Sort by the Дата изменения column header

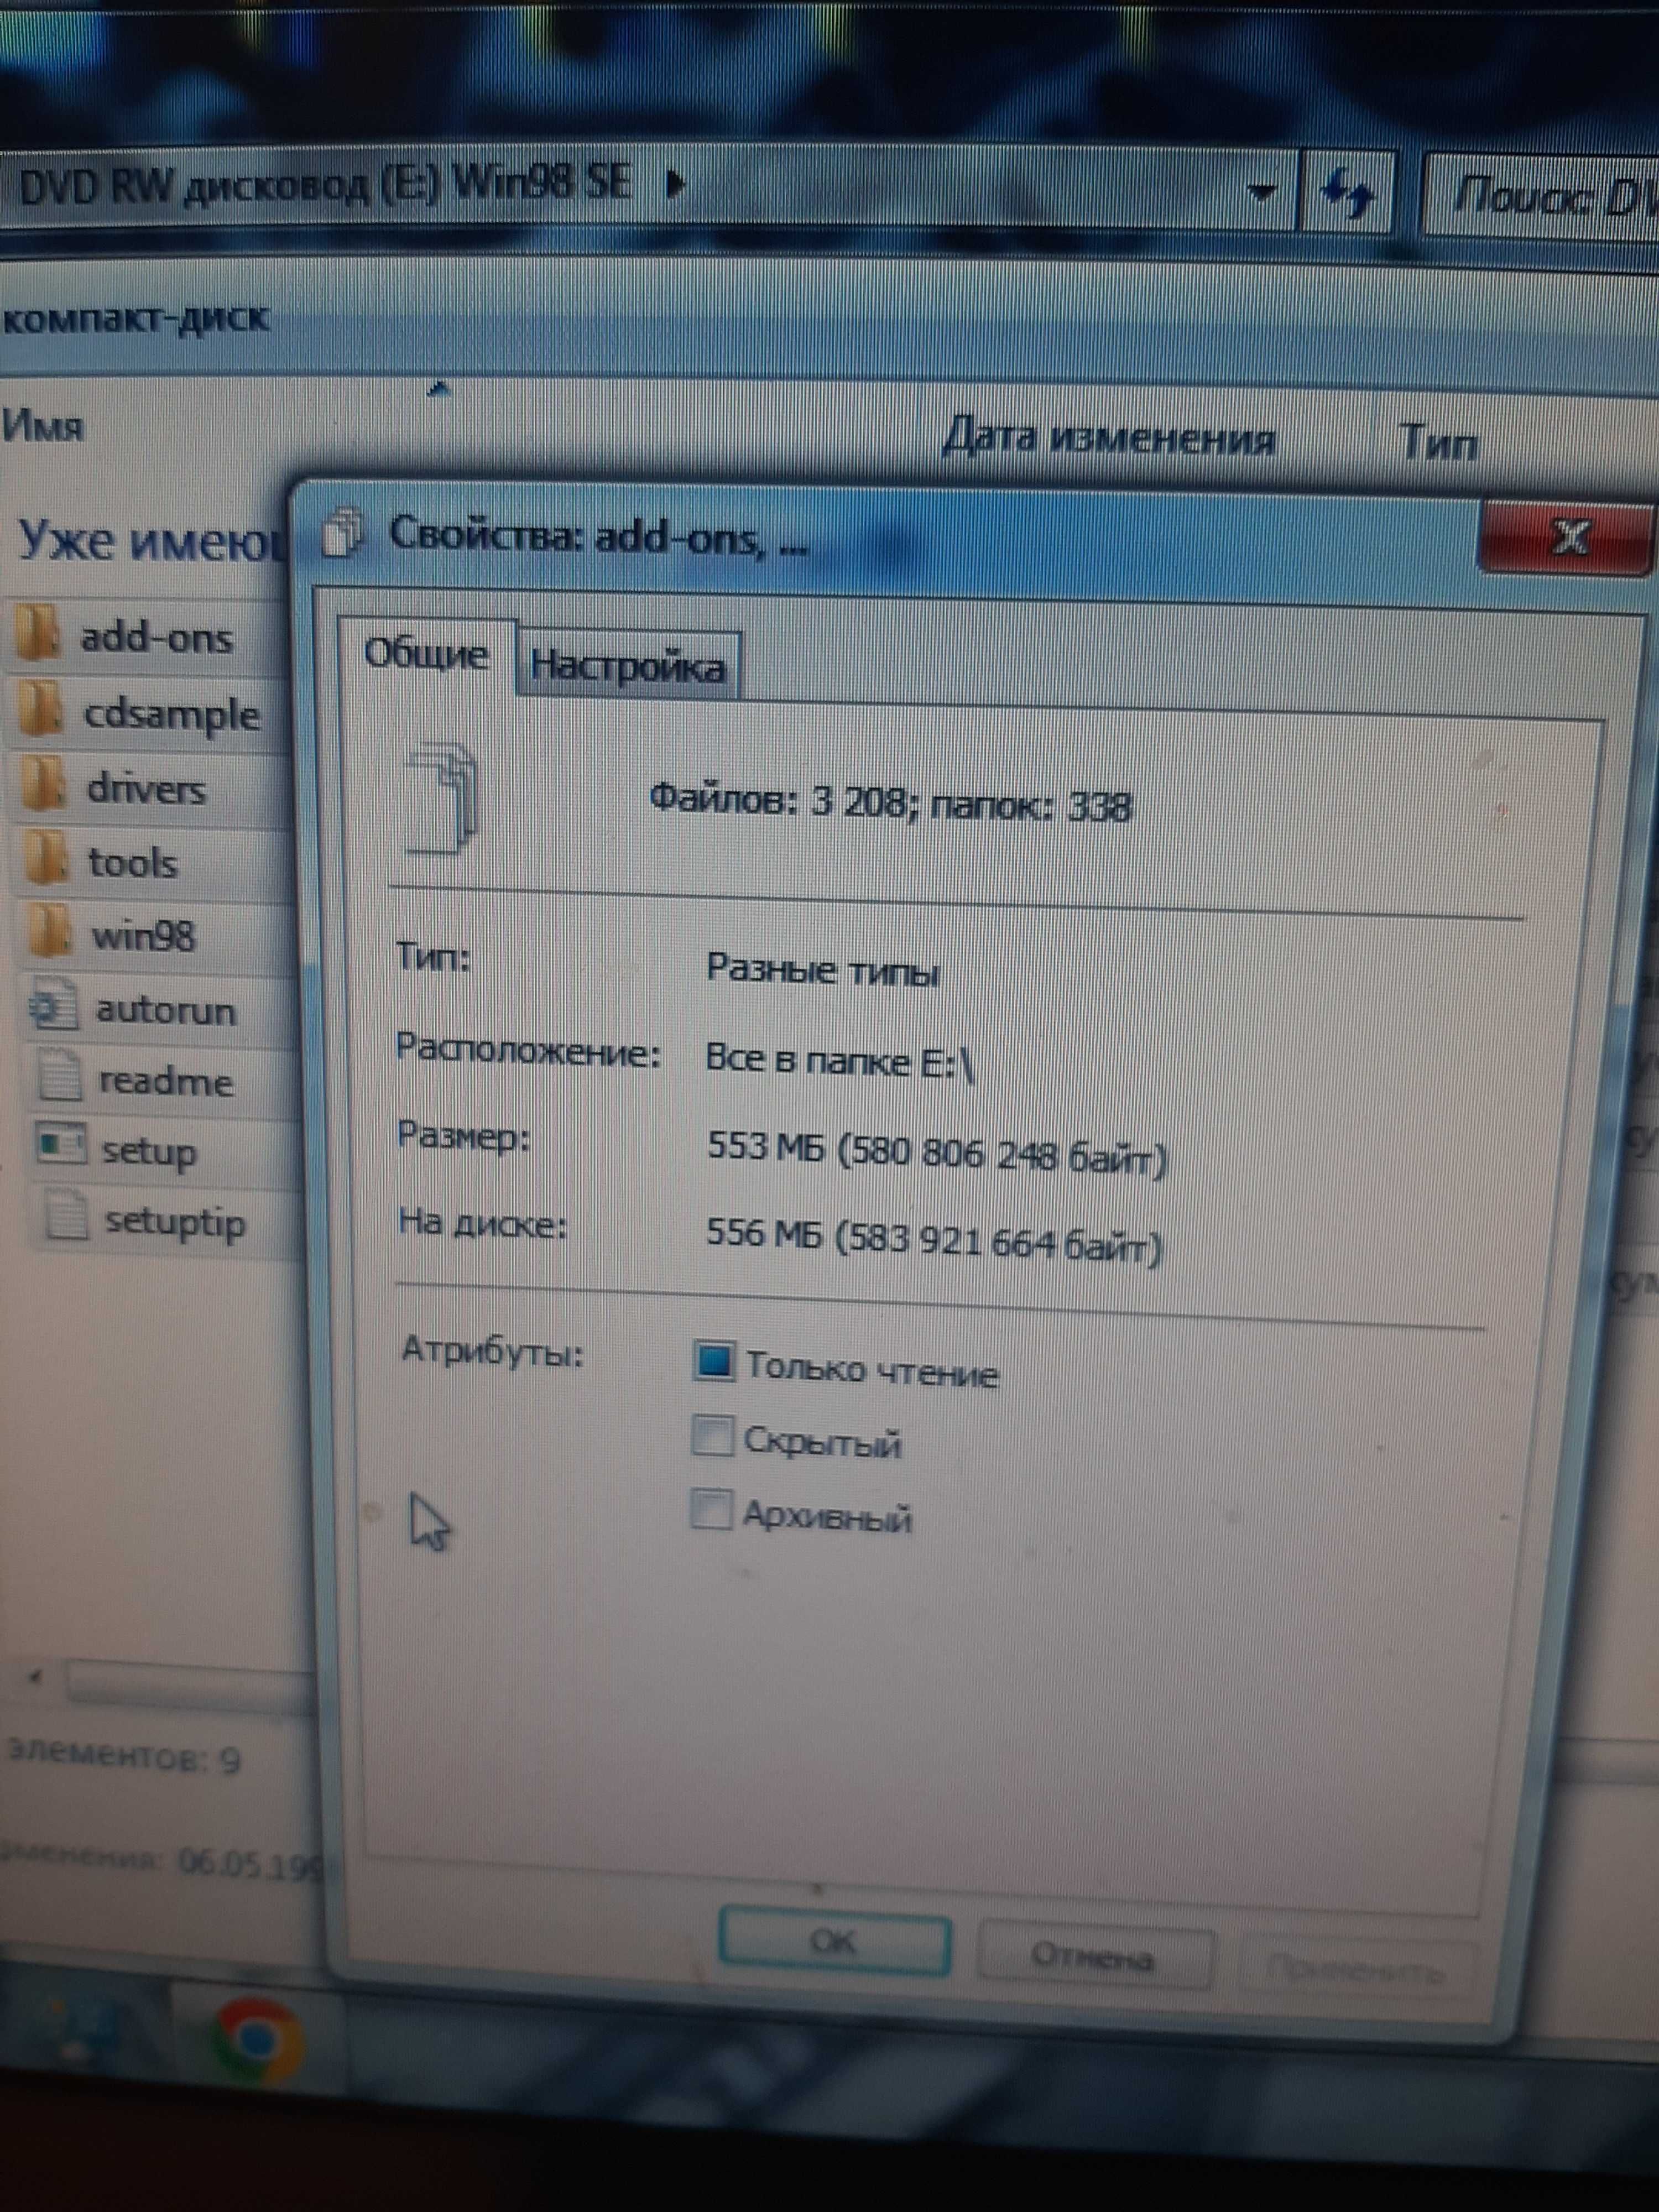click(x=1109, y=438)
